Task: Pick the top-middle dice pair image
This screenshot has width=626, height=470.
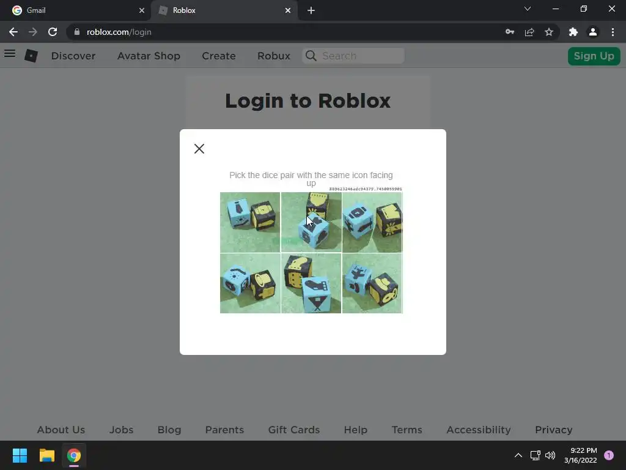Action: tap(311, 222)
